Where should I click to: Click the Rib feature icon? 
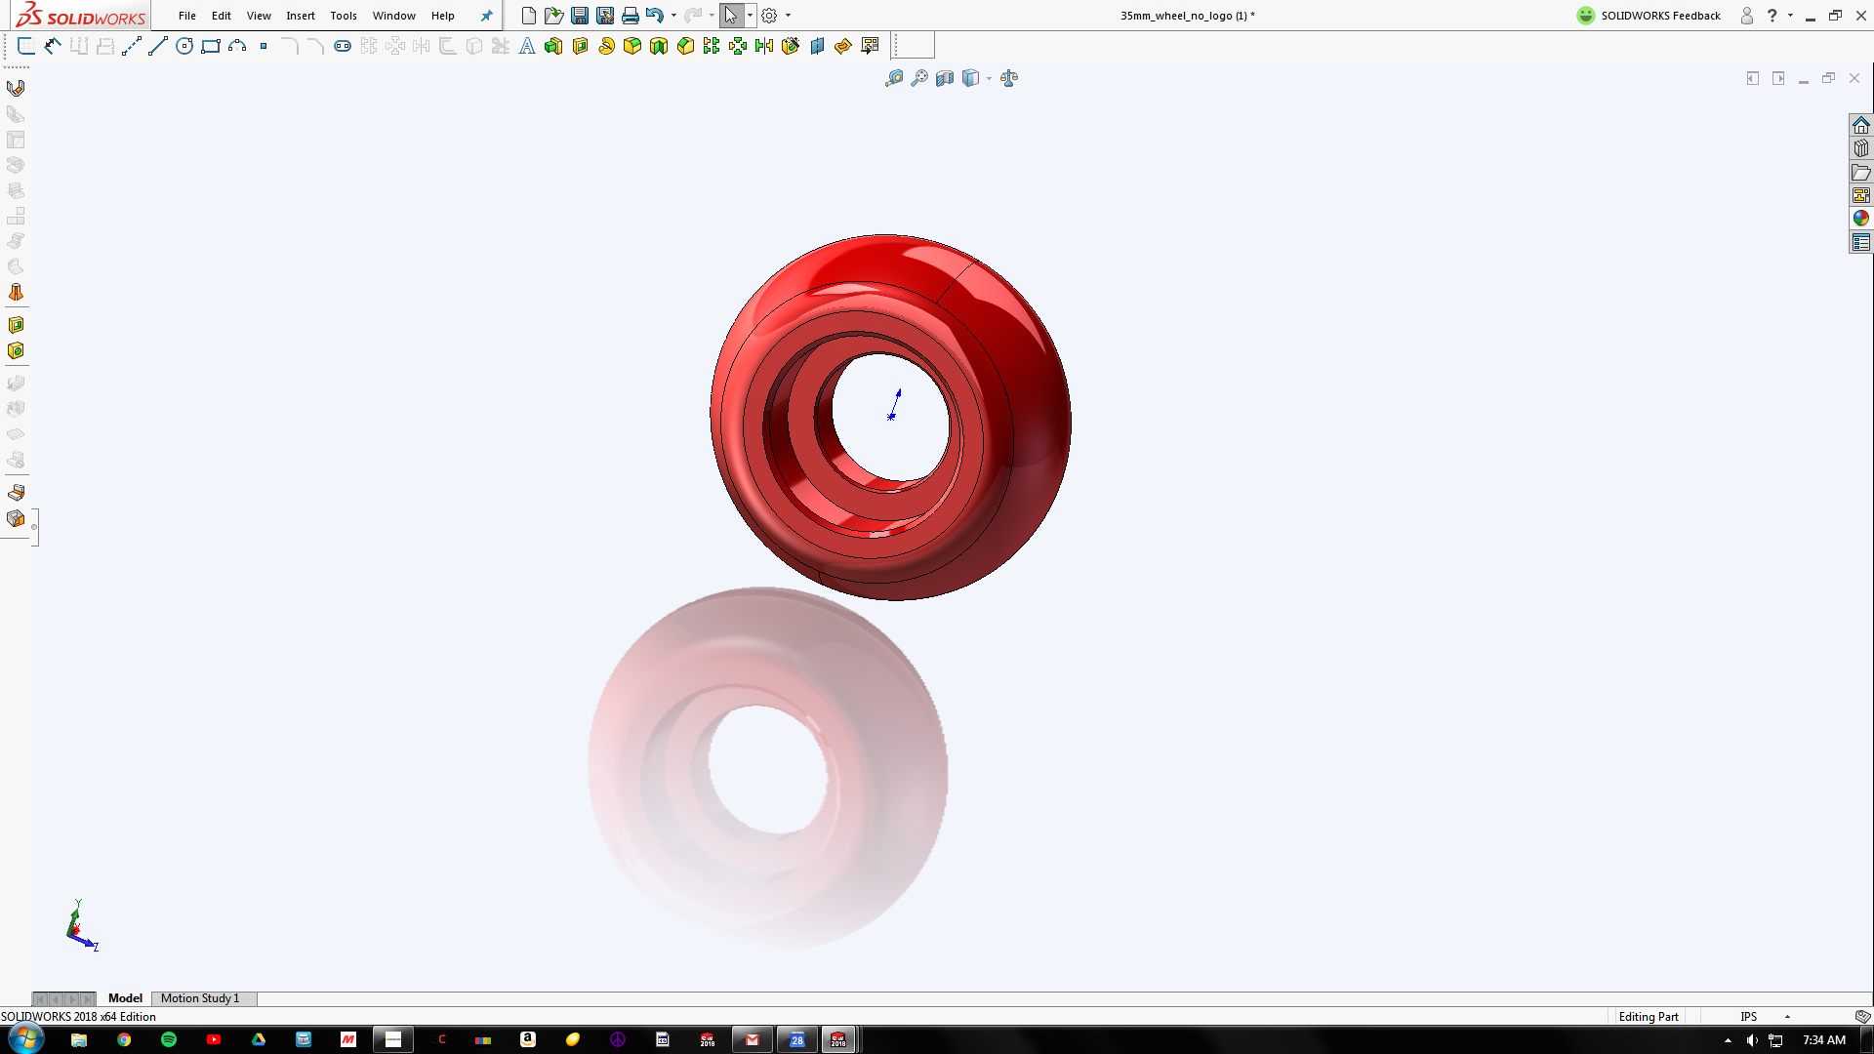click(x=659, y=46)
